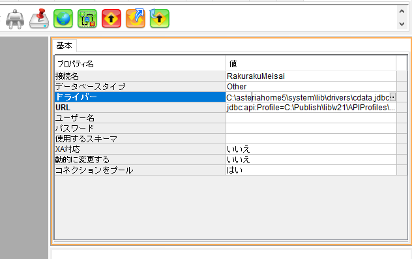Click the red icon with up arrow
412x259 pixels.
(111, 18)
